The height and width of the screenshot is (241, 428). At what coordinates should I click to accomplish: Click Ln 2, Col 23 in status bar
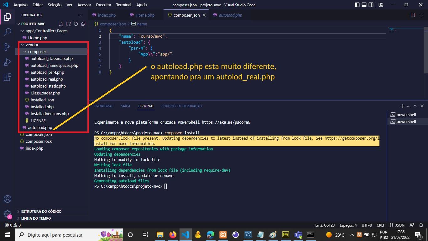(x=325, y=225)
